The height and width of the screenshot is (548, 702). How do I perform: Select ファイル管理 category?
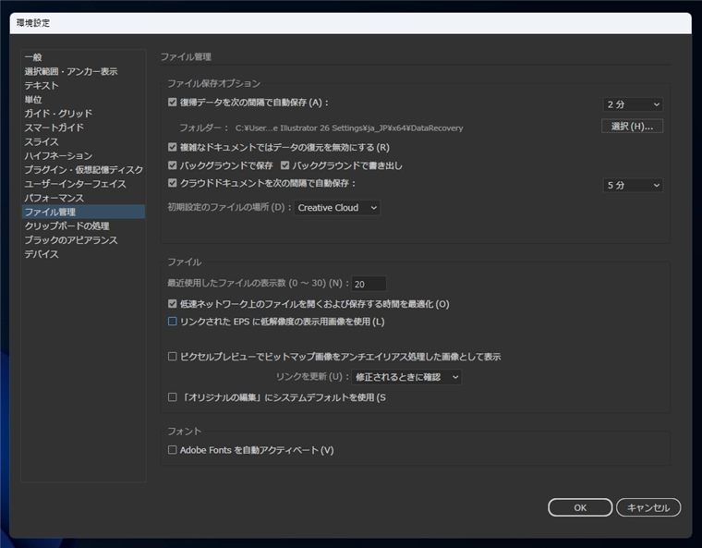pos(83,212)
